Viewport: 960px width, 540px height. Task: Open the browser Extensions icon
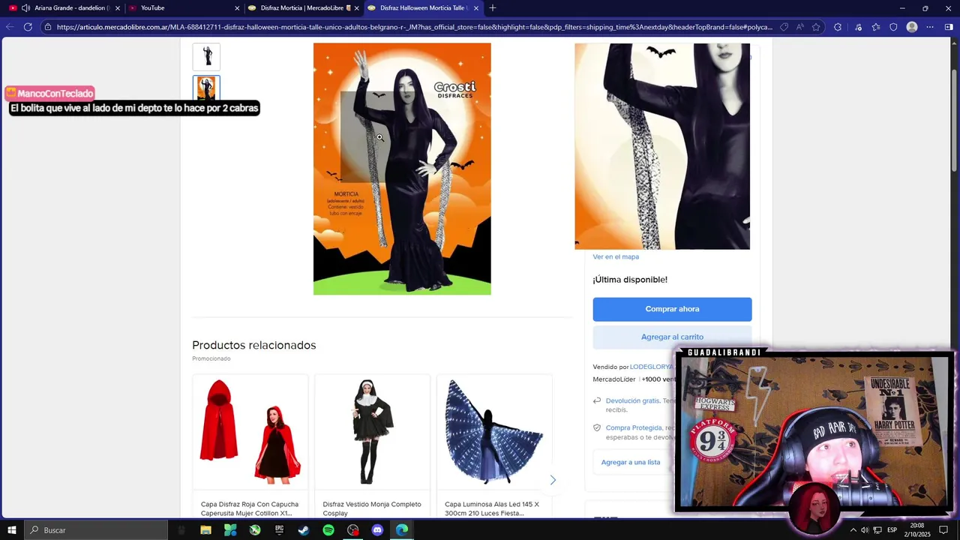838,27
